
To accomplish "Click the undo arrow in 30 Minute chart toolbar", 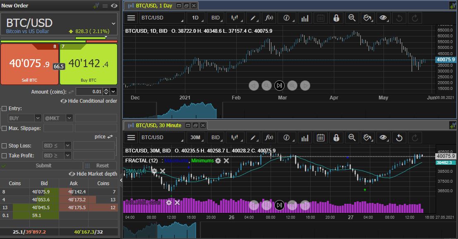I will pos(399,138).
